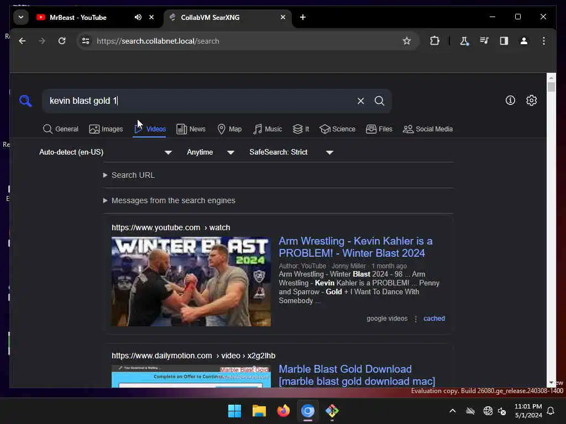Open the network globe tray icon
The width and height of the screenshot is (566, 424).
pos(488,411)
